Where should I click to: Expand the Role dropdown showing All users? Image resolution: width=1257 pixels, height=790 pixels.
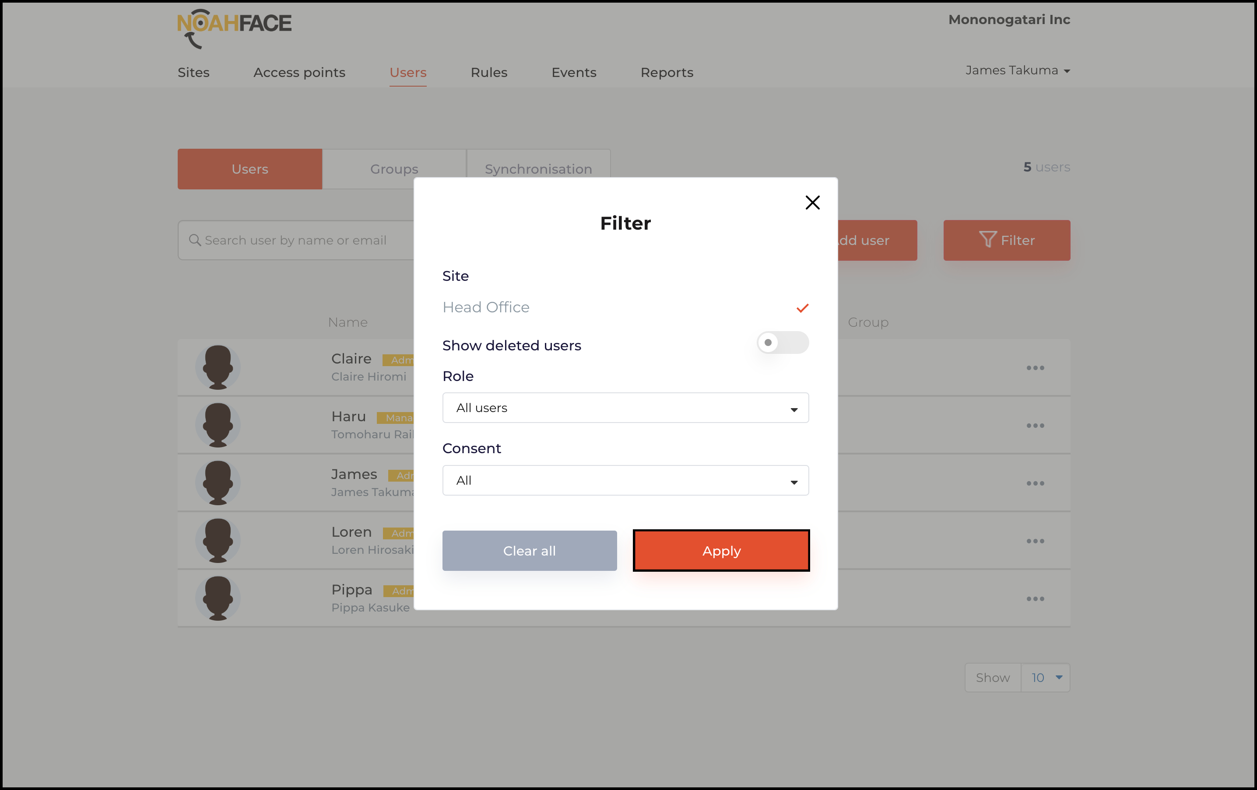[625, 408]
